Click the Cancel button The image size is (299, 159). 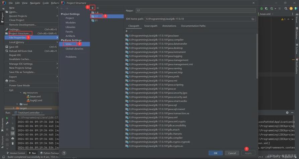point(232,153)
